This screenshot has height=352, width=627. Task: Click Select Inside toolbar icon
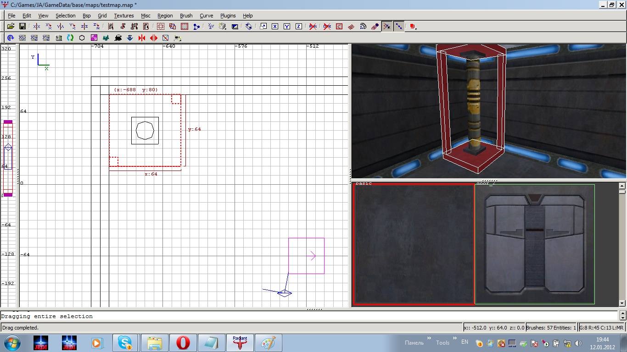tap(146, 27)
